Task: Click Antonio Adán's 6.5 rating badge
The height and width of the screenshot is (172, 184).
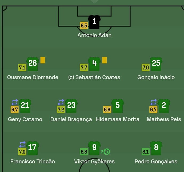Action: pyautogui.click(x=84, y=25)
